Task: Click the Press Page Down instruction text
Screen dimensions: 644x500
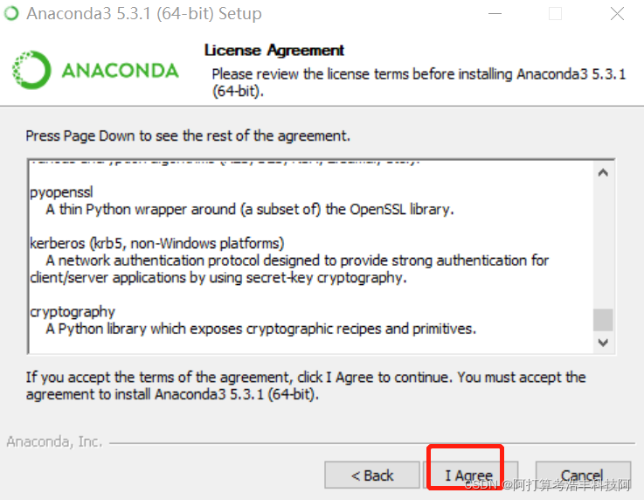Action: (x=188, y=135)
